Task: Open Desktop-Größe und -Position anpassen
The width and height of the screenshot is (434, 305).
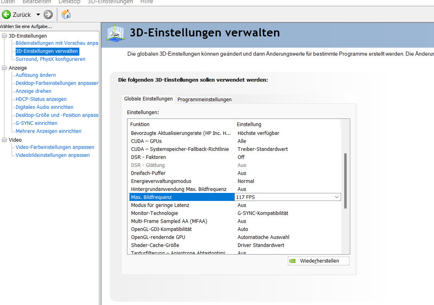Action: [57, 115]
